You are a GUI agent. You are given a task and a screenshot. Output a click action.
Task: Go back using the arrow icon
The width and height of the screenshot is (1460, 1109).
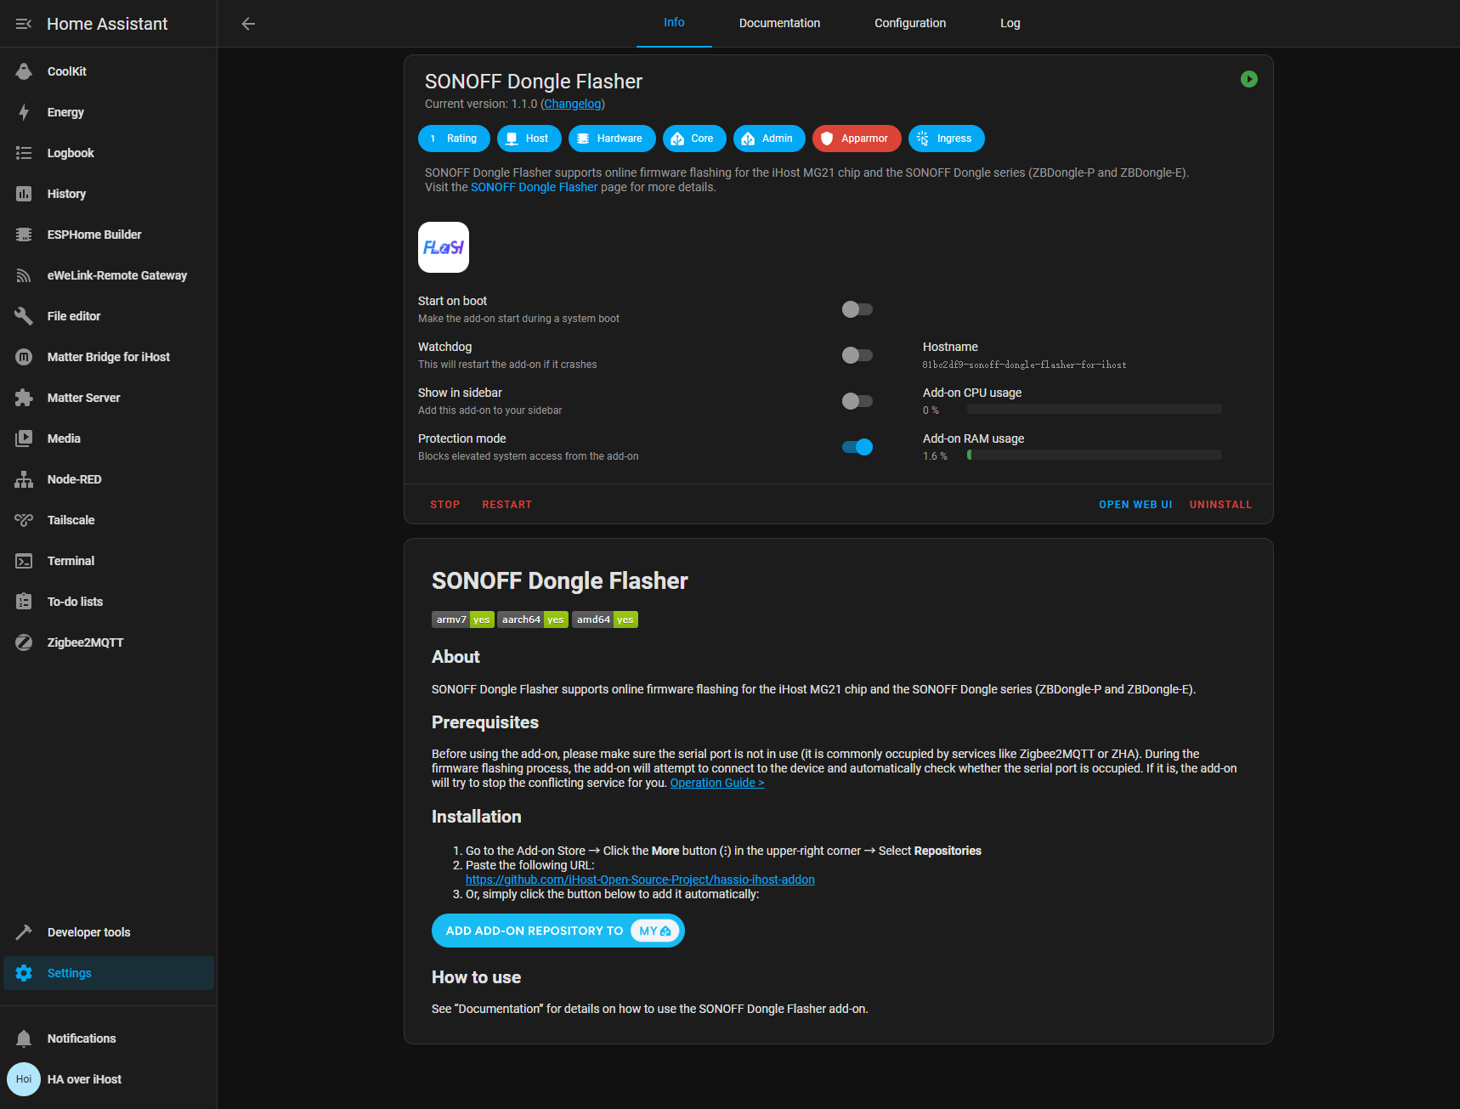coord(248,24)
